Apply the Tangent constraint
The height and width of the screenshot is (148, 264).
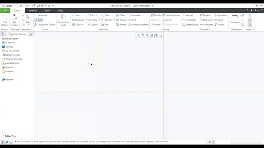[x=205, y=15]
